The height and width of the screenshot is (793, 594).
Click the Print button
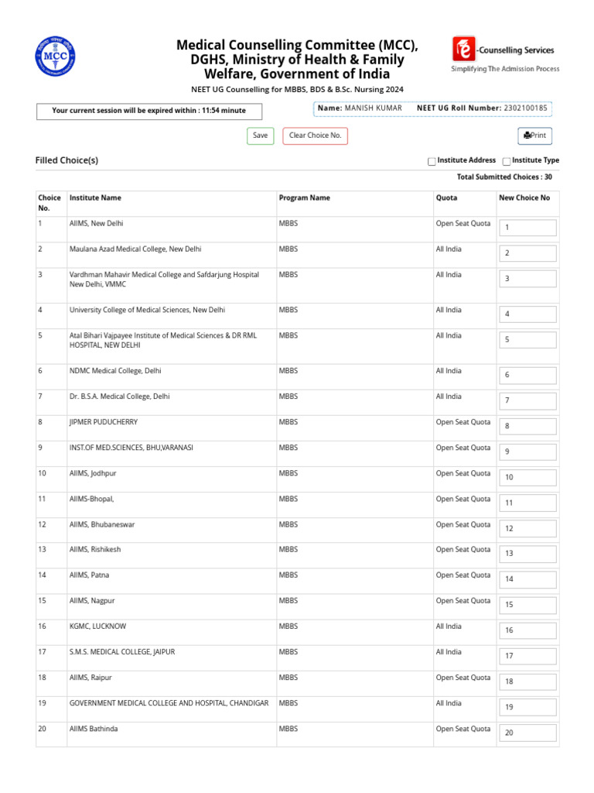click(534, 136)
